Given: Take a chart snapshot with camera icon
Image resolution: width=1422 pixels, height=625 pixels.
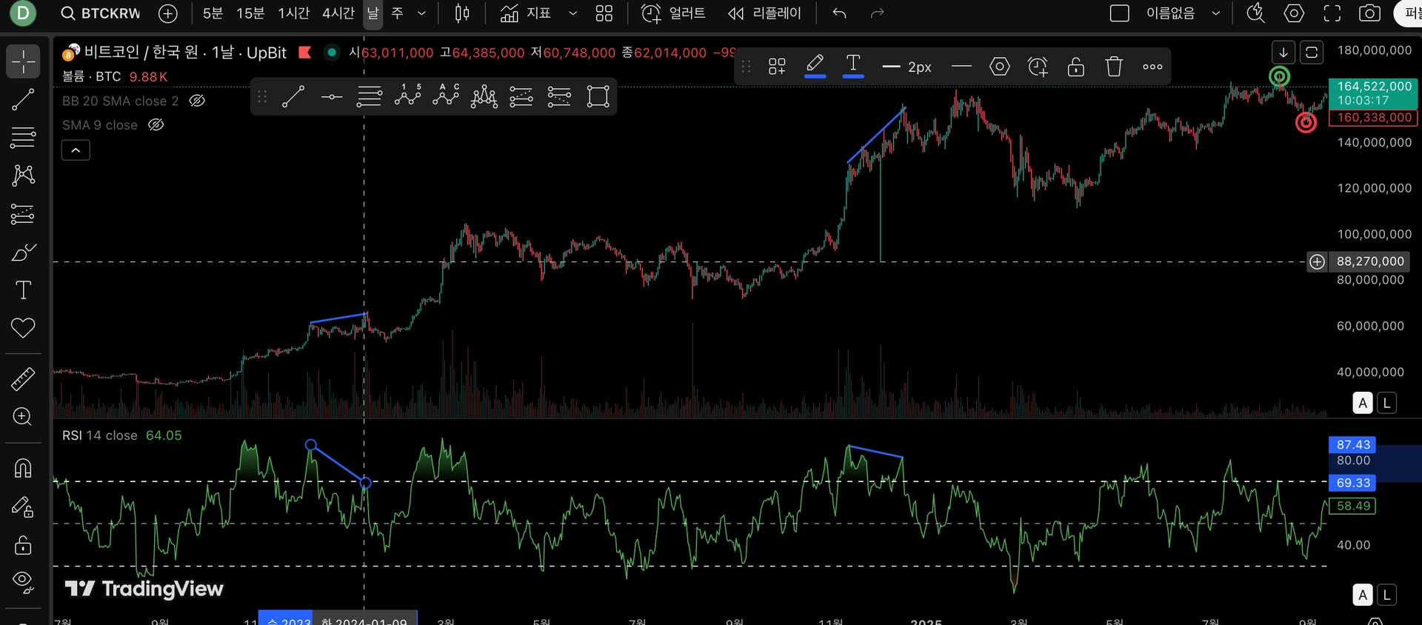Looking at the screenshot, I should tap(1369, 13).
